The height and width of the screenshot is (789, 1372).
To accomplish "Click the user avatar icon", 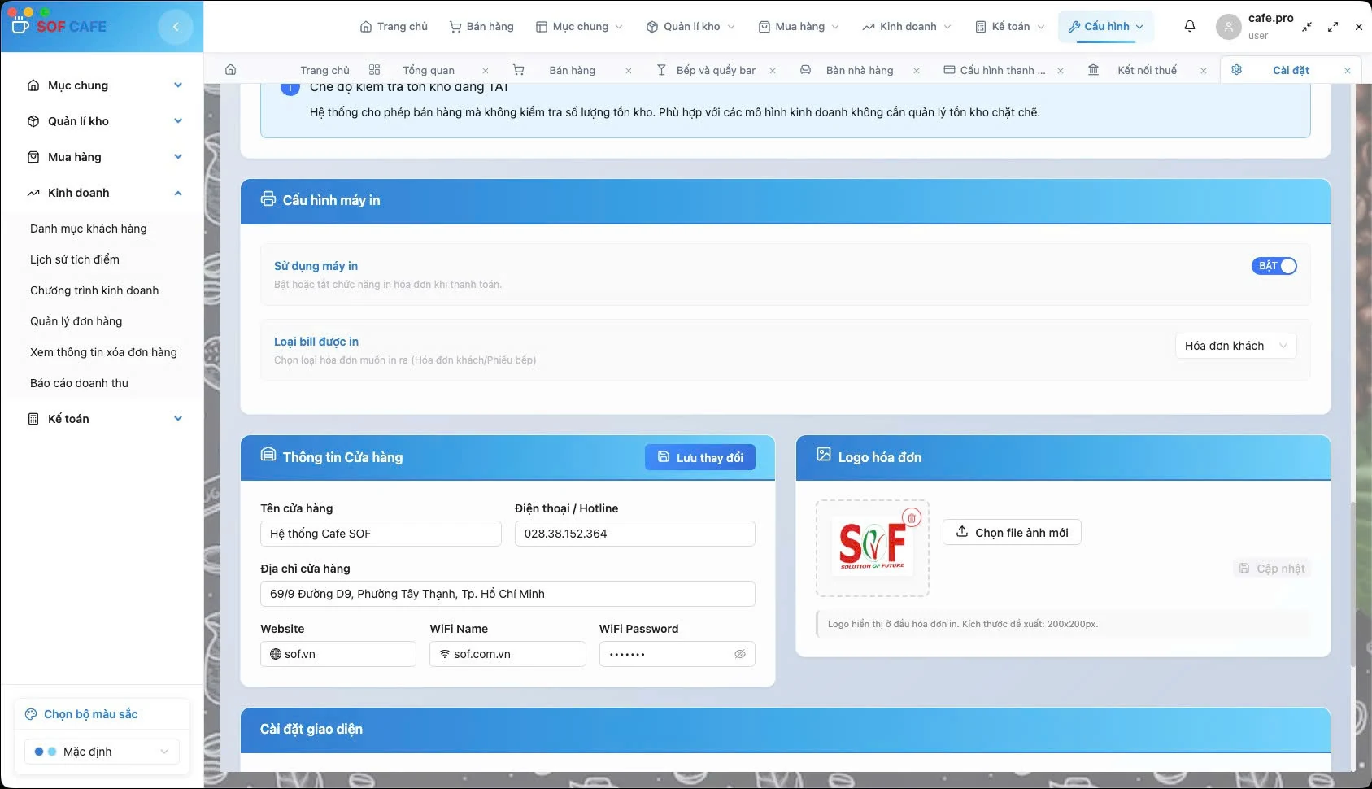I will click(1229, 27).
